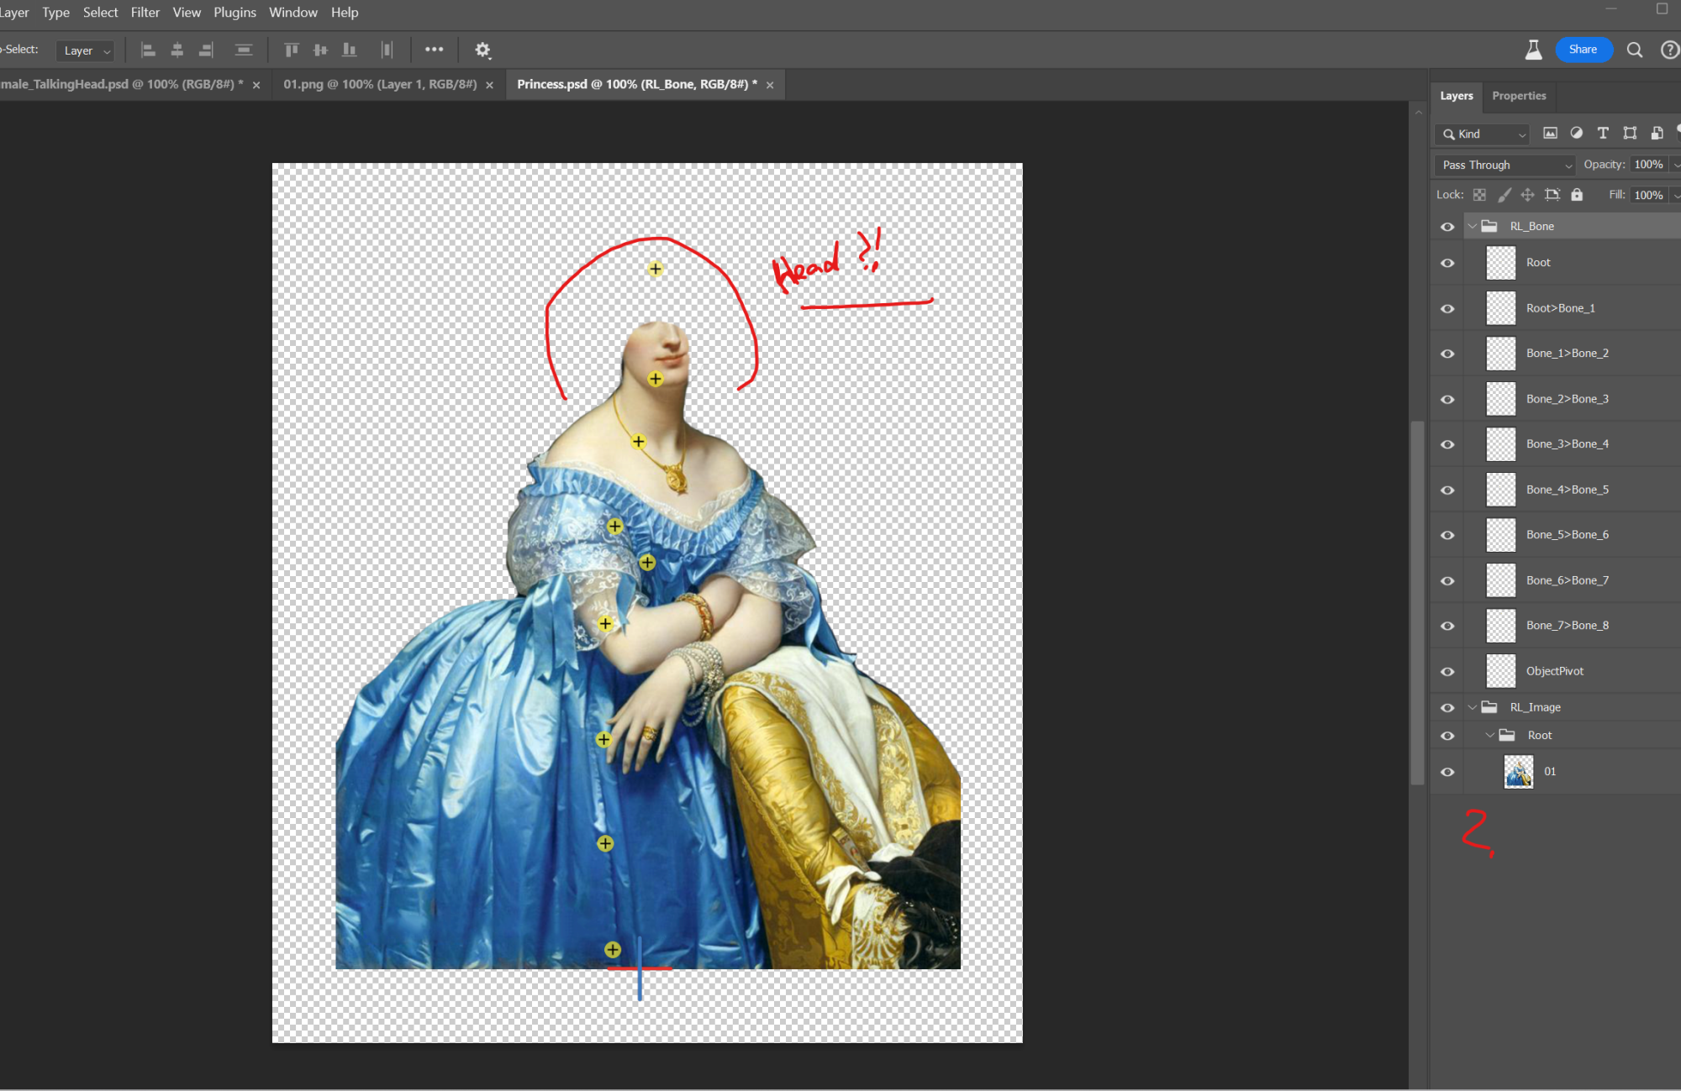Lock image pixels brush icon
This screenshot has height=1091, width=1681.
click(1504, 195)
